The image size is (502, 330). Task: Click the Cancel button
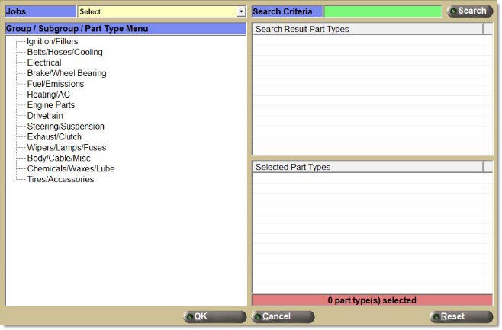[282, 317]
